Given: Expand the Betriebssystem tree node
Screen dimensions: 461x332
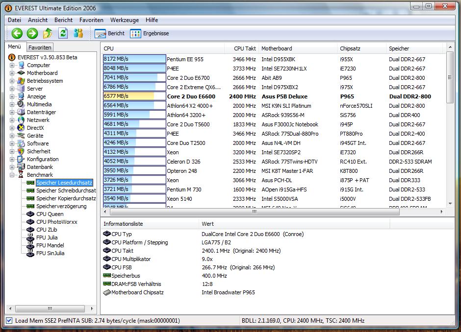Looking at the screenshot, I should pyautogui.click(x=12, y=81).
